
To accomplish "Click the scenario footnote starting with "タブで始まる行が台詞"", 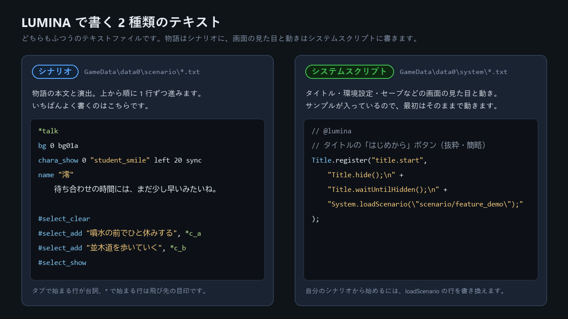I will [x=120, y=291].
